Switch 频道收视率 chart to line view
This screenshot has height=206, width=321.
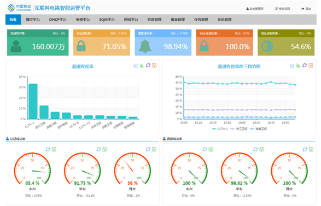[136, 66]
